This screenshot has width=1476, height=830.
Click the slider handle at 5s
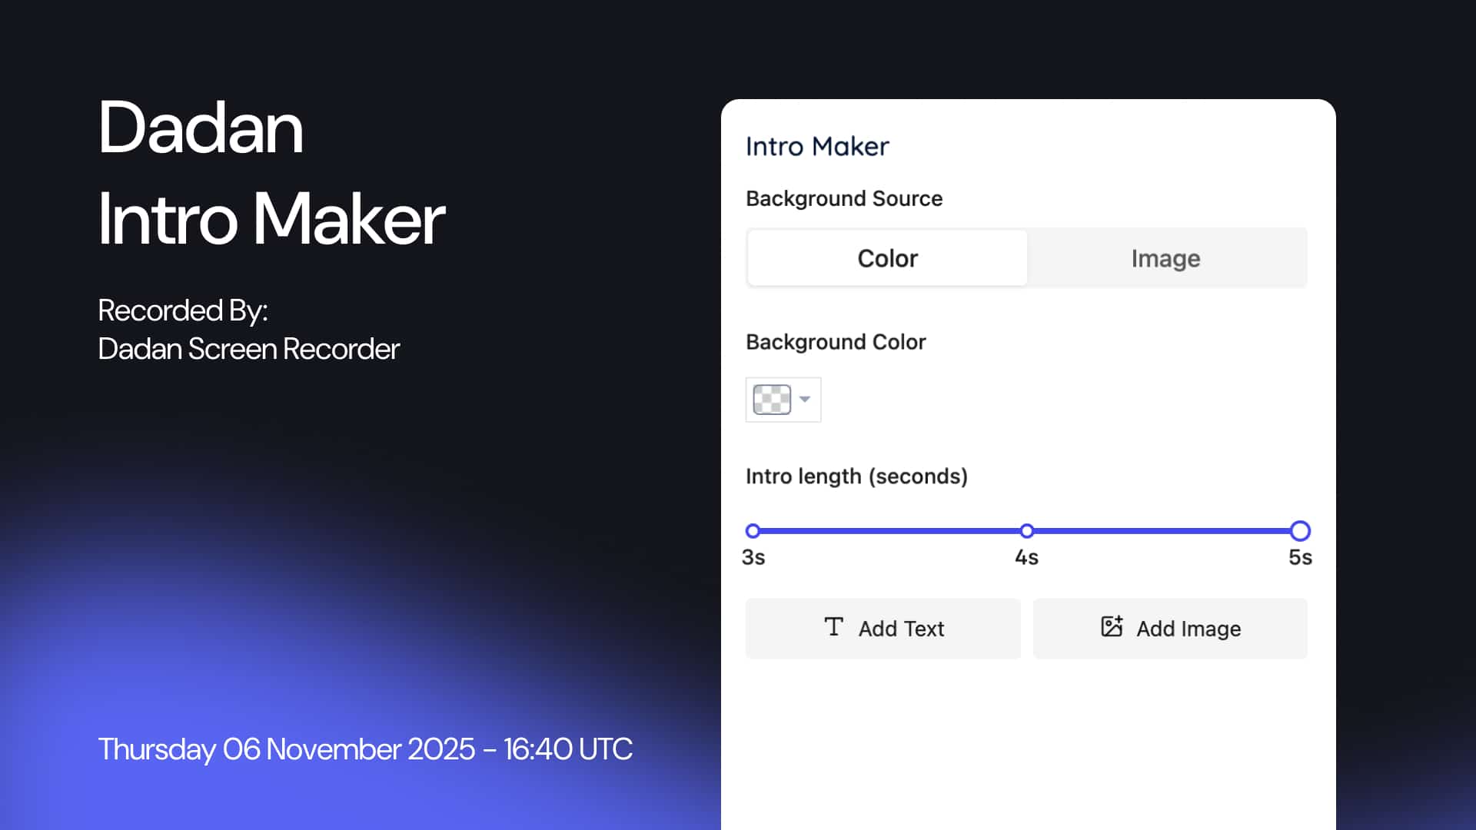click(1300, 531)
